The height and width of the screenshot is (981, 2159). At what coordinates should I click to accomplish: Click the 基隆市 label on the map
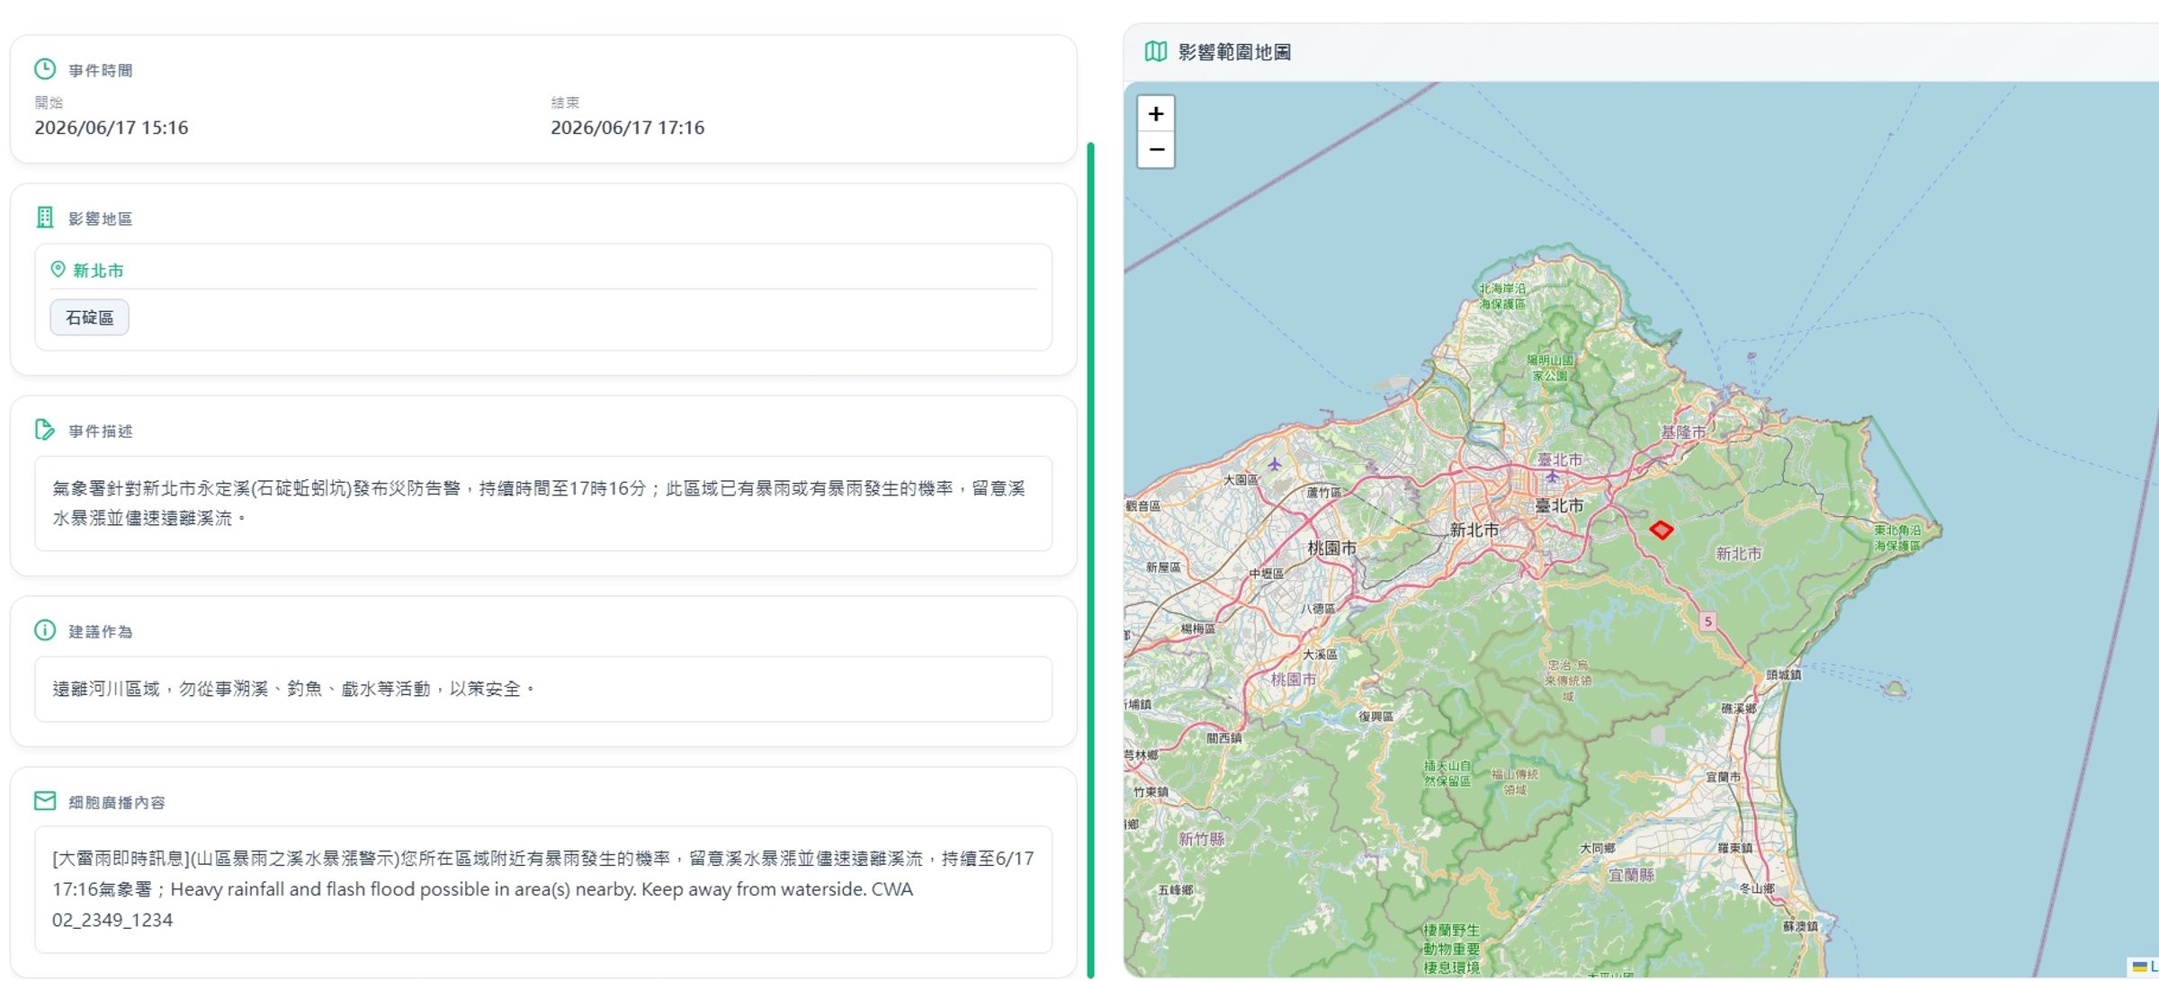(1683, 432)
